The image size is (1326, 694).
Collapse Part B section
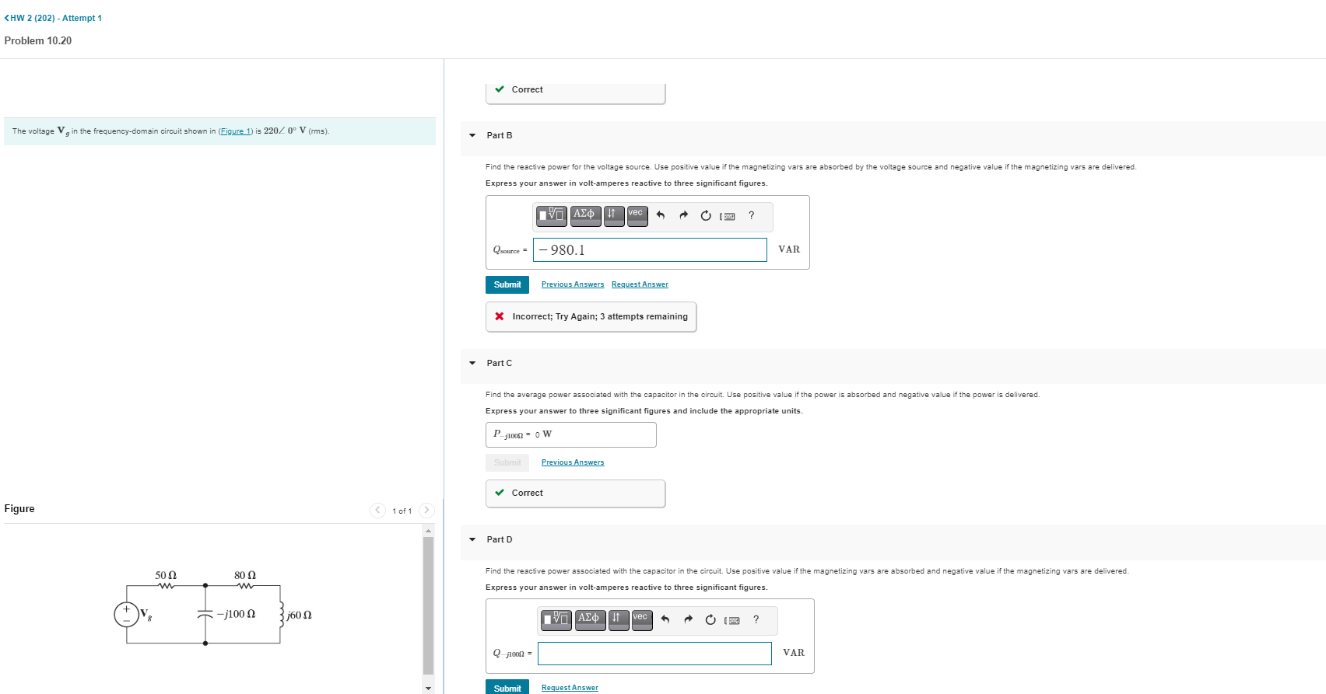(x=472, y=135)
